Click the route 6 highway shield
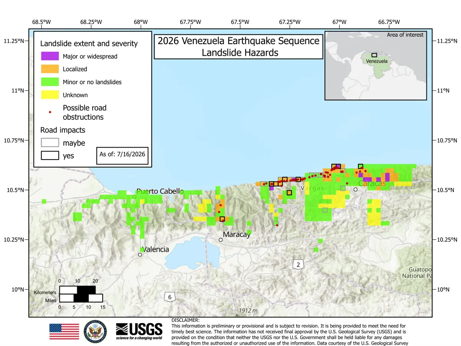This screenshot has width=461, height=346. click(170, 296)
